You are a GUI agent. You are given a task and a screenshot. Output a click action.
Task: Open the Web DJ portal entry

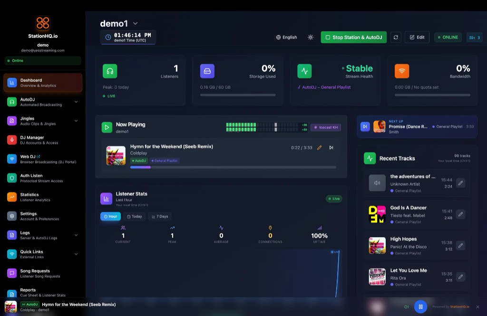click(43, 159)
